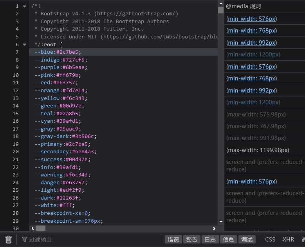Click the --light:#edf2f9 declaration
Screen dimensions: 305x247
click(60, 190)
